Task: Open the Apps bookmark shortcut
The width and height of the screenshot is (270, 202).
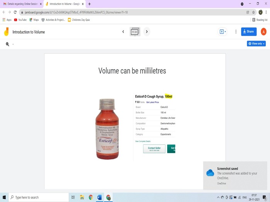Action: 7,20
